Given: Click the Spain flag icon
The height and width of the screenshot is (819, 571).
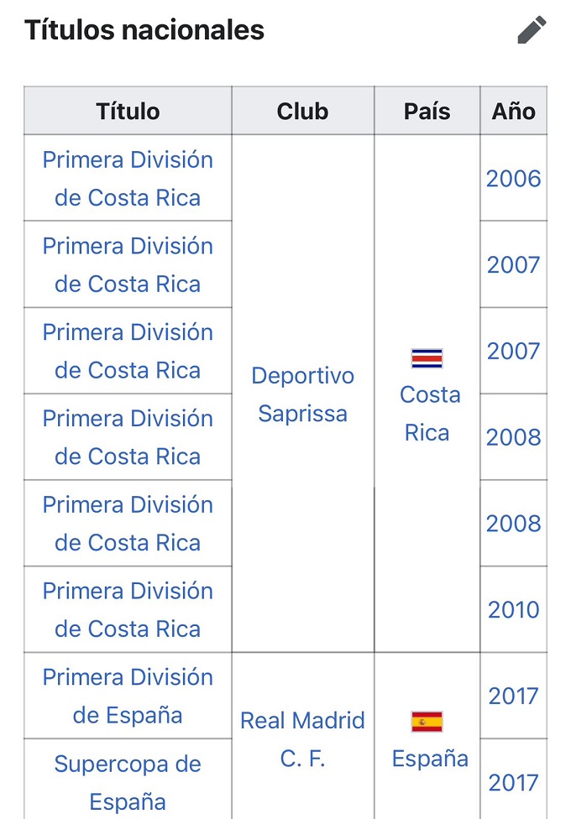Looking at the screenshot, I should [427, 722].
